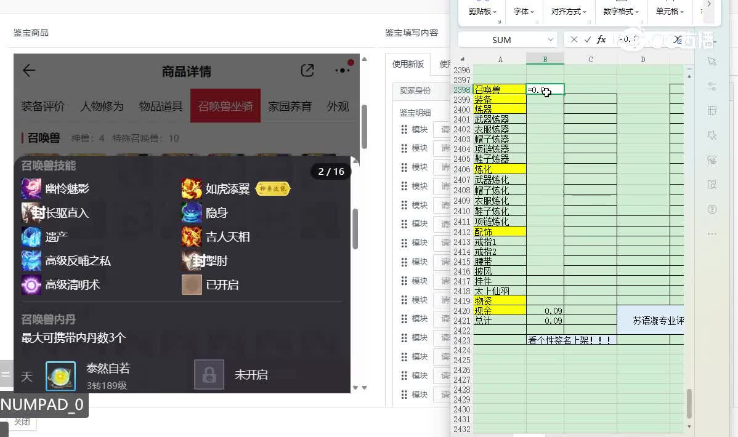Click the 2 / 16 page indicator
The width and height of the screenshot is (738, 437).
331,171
